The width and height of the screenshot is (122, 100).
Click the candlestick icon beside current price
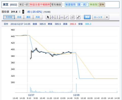coord(23,12)
